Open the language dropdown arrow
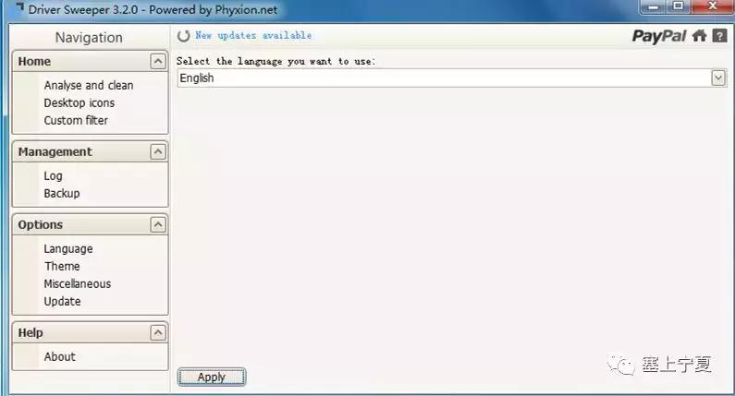 coord(718,78)
